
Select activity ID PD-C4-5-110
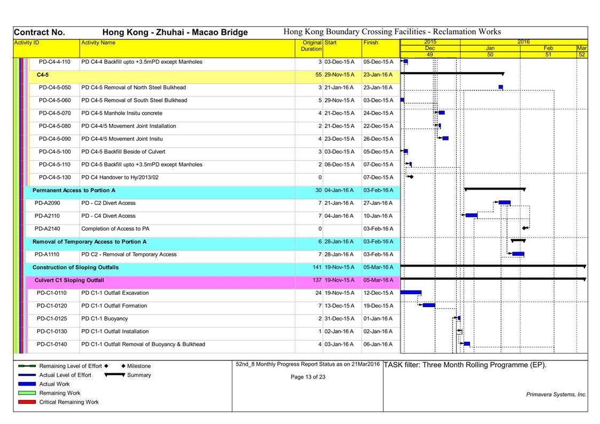tap(54, 165)
